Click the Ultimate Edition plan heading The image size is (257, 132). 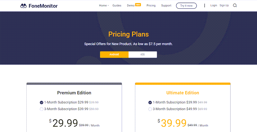183,93
